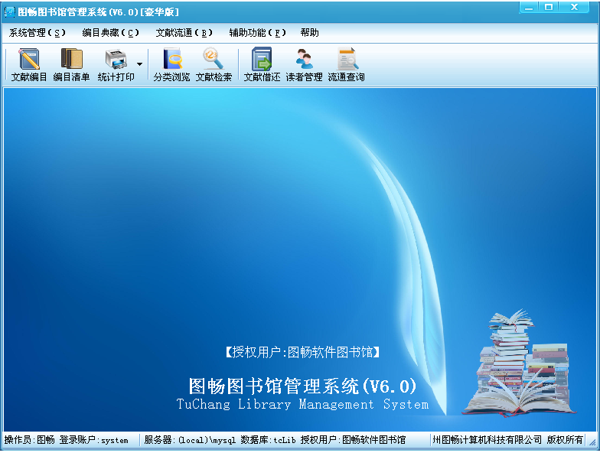Expand the dropdown arrow beside 统计打印
The width and height of the screenshot is (600, 453).
coord(139,64)
